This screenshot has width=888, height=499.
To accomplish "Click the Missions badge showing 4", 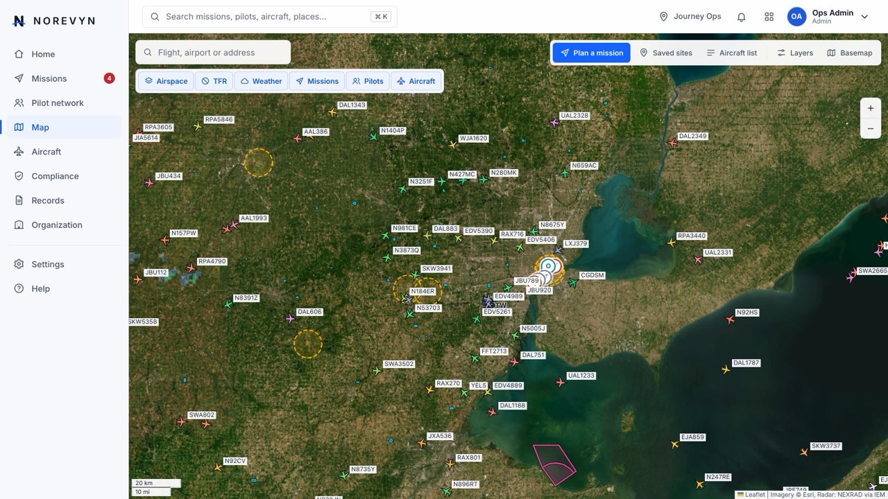I will point(109,78).
